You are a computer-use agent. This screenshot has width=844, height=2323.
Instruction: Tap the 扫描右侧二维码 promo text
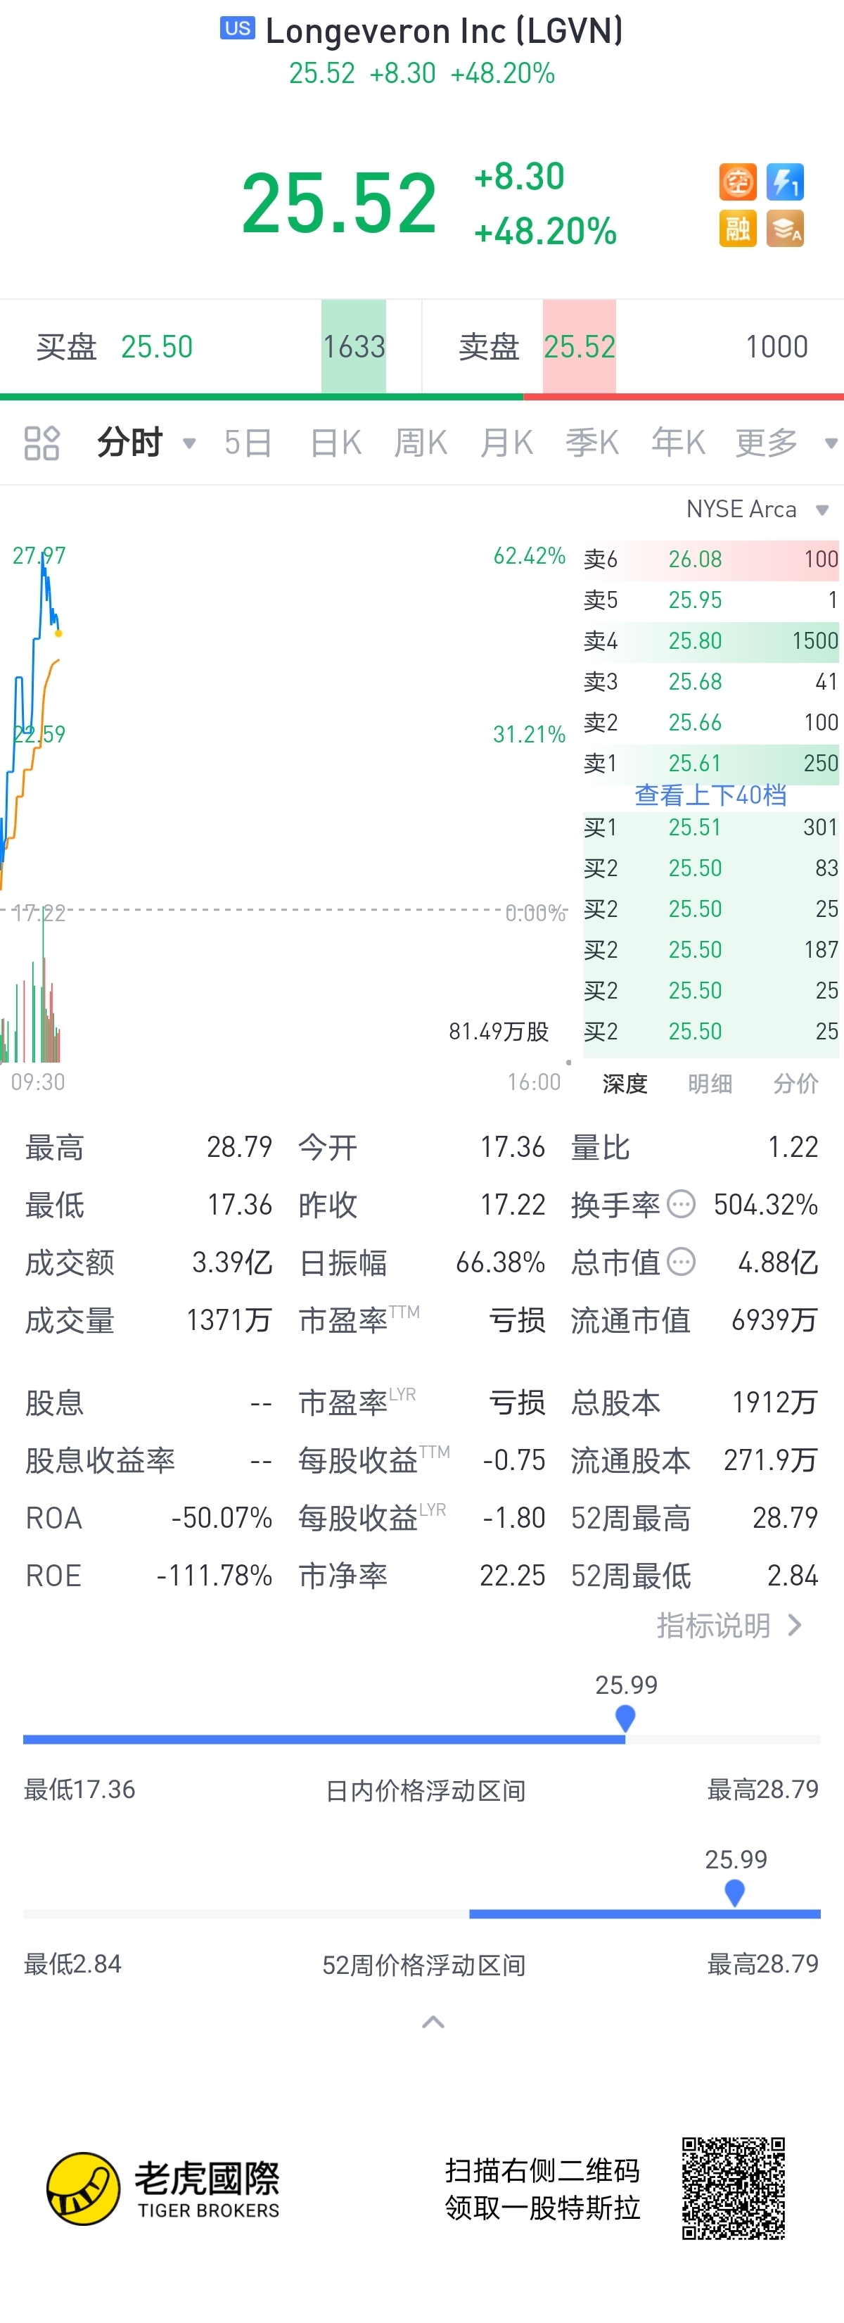543,2170
